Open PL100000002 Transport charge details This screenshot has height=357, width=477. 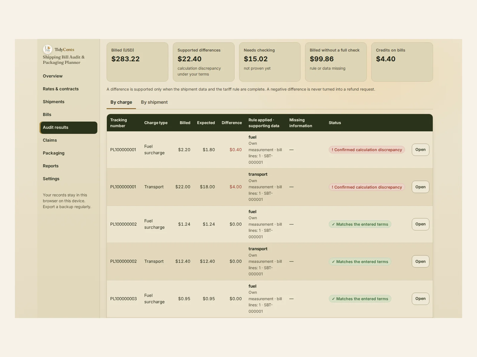(420, 261)
